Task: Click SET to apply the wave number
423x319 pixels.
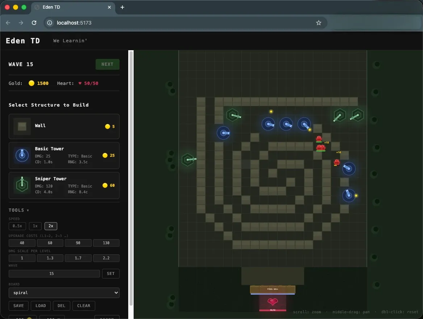Action: (x=110, y=273)
